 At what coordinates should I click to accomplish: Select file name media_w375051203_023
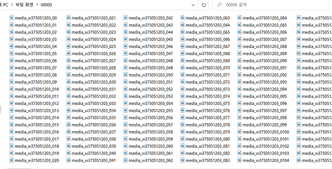click(x=94, y=32)
